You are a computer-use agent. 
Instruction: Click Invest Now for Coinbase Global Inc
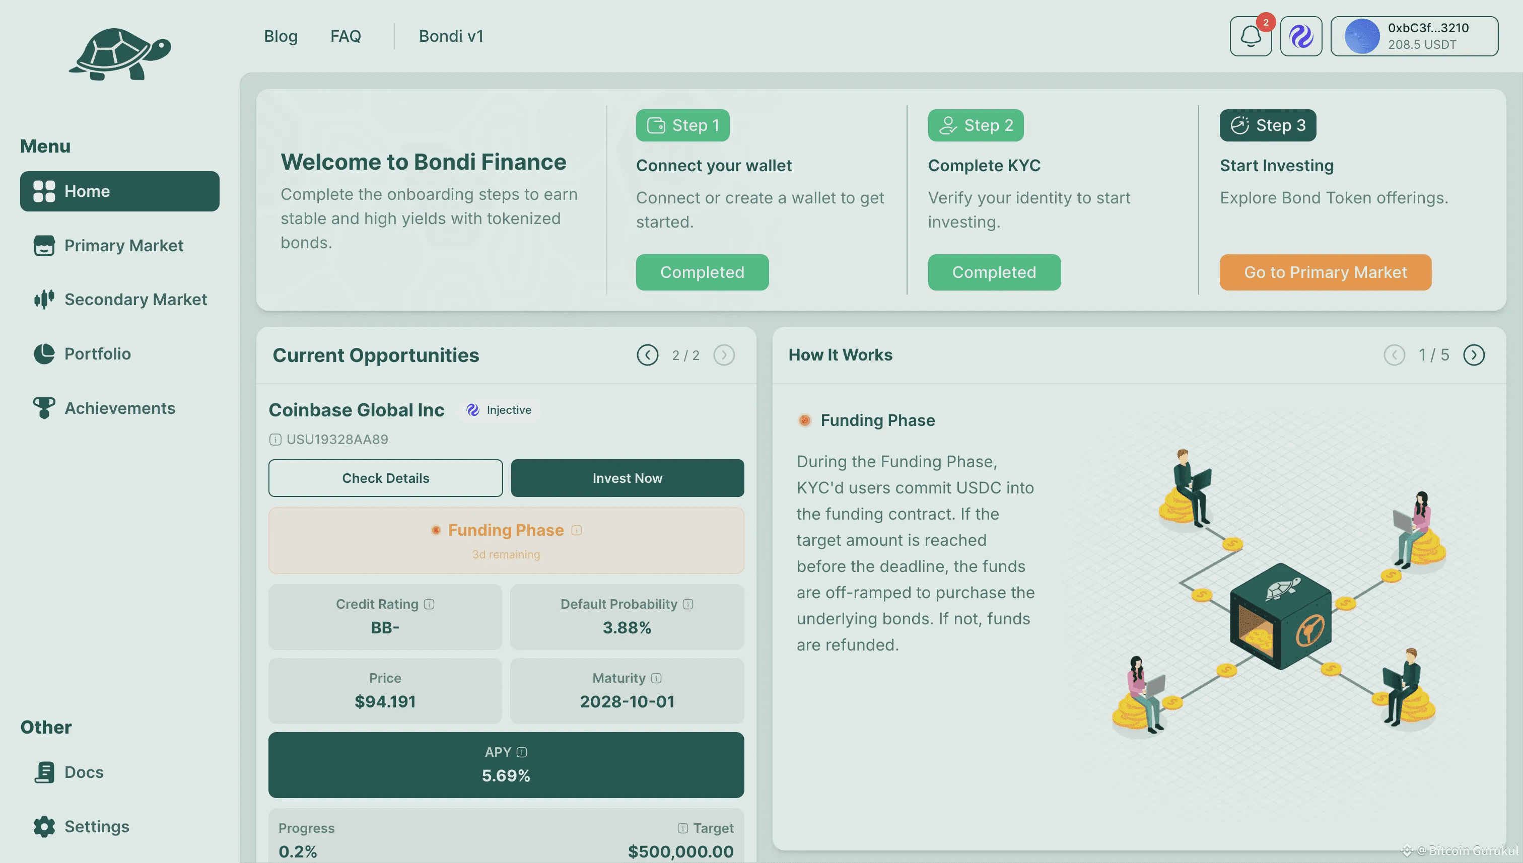point(627,478)
